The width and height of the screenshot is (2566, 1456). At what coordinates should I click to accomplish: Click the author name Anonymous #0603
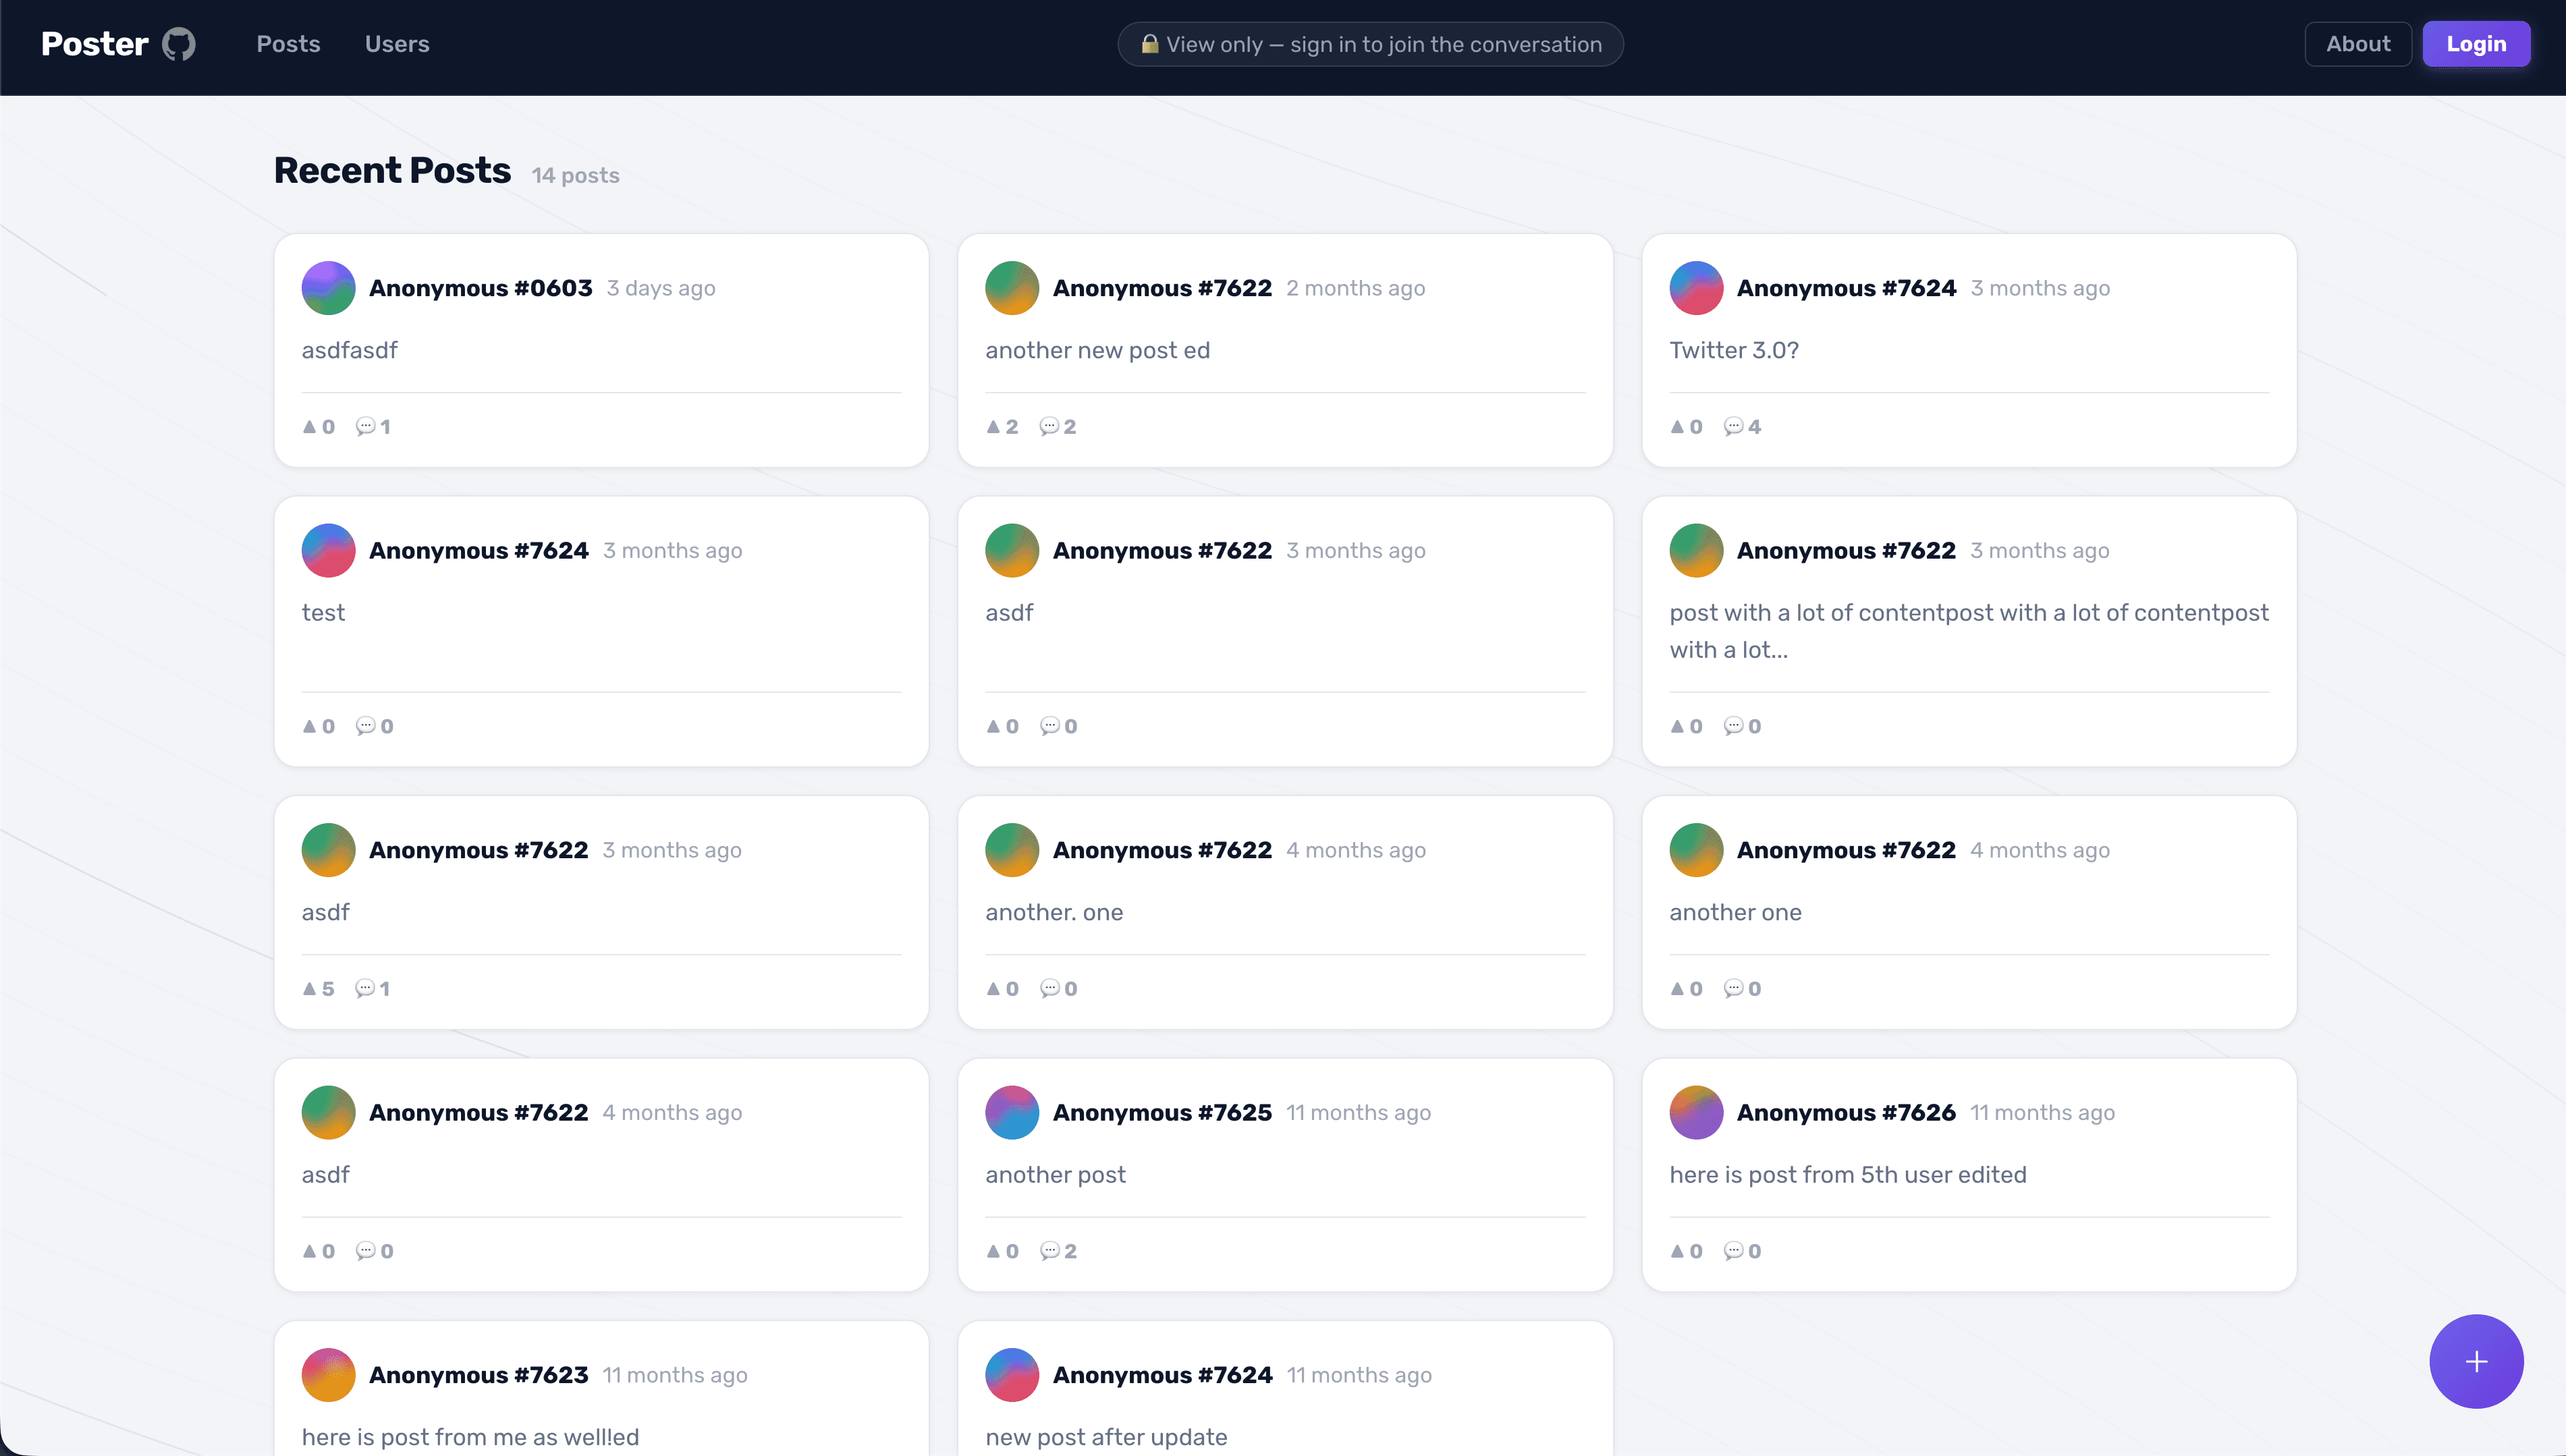click(481, 288)
